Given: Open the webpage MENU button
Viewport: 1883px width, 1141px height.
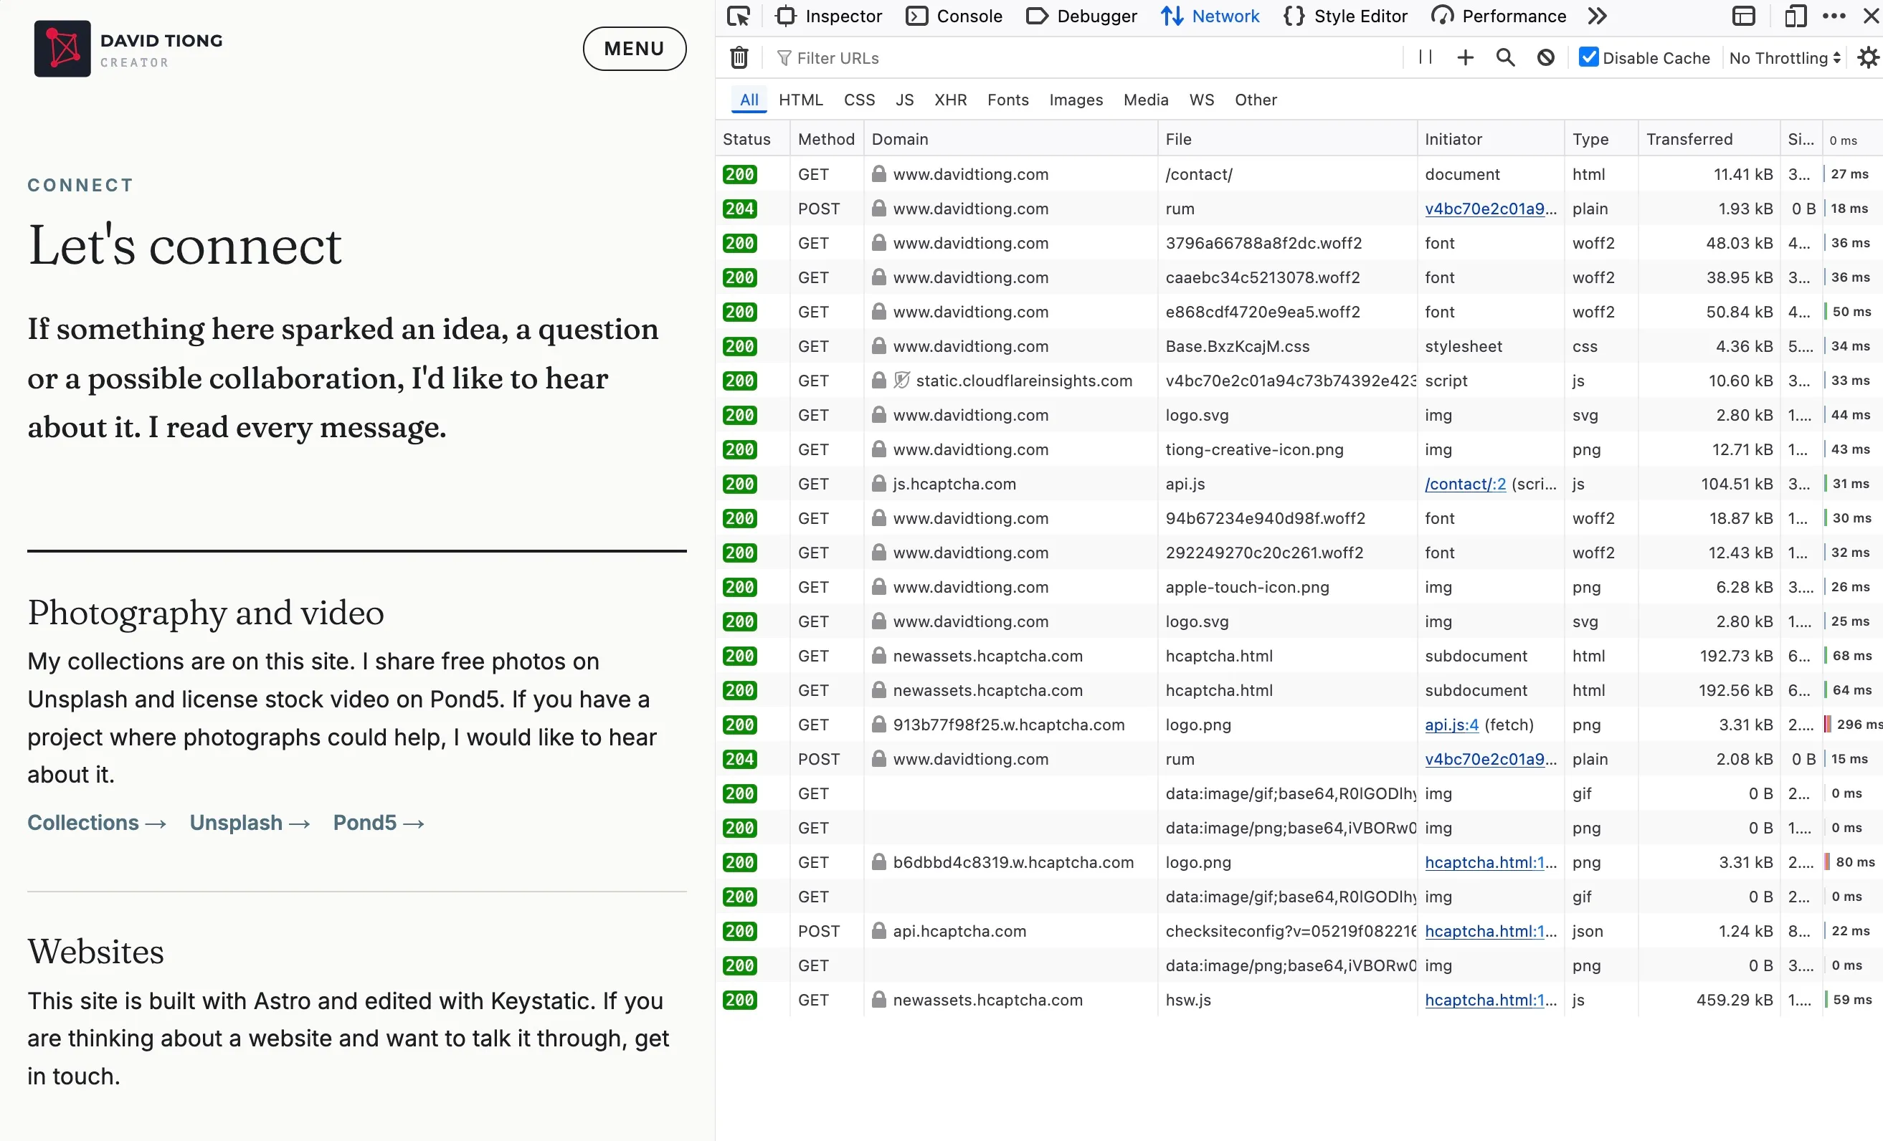Looking at the screenshot, I should click(x=635, y=49).
